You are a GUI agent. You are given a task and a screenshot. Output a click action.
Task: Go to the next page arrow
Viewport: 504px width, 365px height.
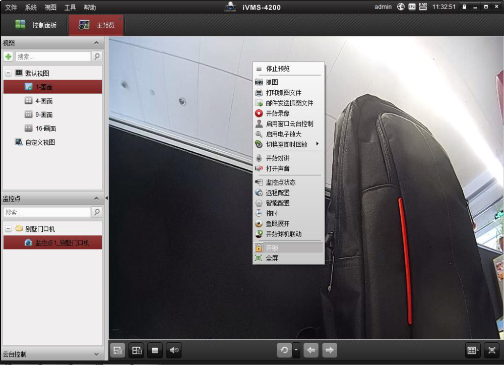pyautogui.click(x=330, y=350)
